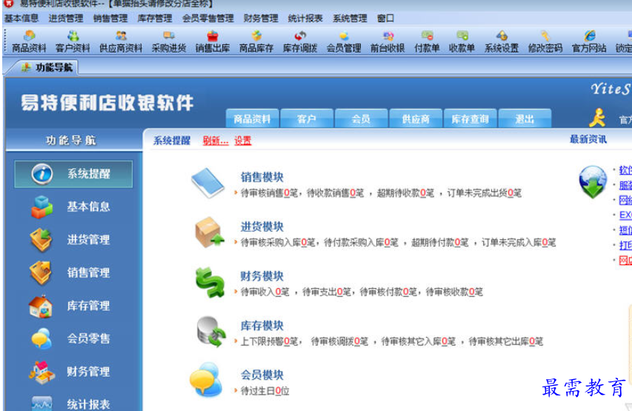Open the 系统管理 menu
Screen dimensions: 632x411
350,18
